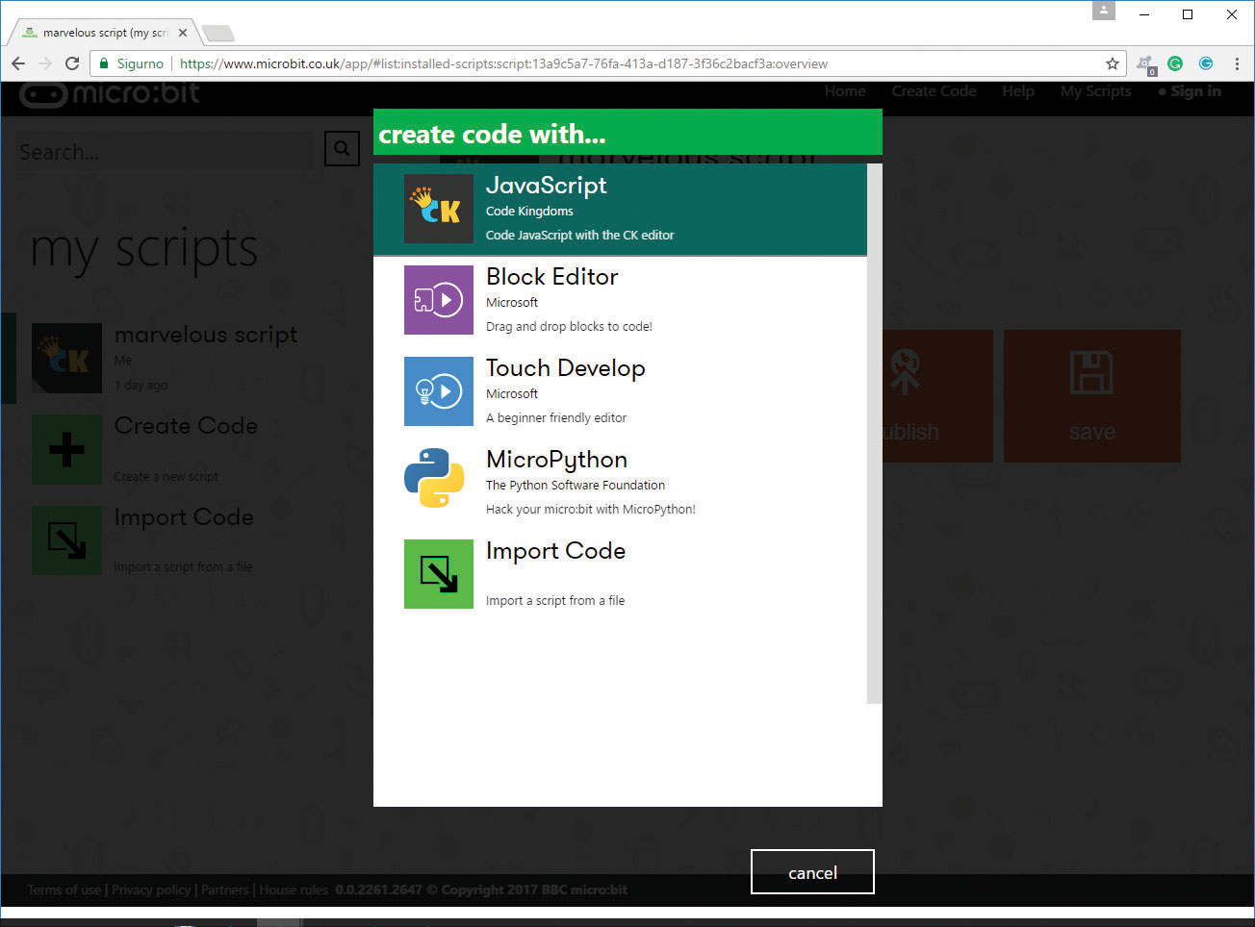Viewport: 1255px width, 927px height.
Task: Click the micro:bit logo
Action: 110,93
